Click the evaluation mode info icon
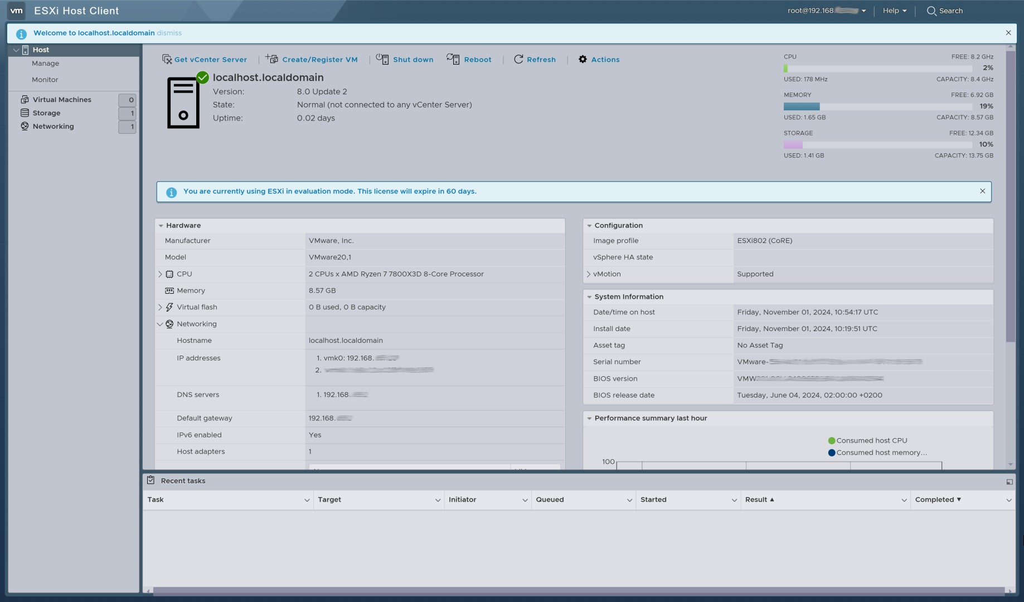The width and height of the screenshot is (1024, 602). pyautogui.click(x=172, y=192)
